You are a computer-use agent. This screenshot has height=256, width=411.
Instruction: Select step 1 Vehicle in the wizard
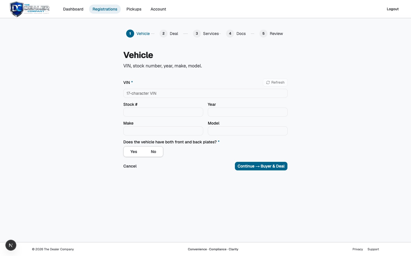click(138, 34)
